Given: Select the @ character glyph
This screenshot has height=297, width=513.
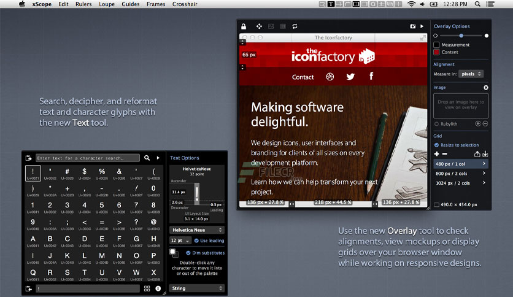Looking at the screenshot, I should tap(153, 223).
